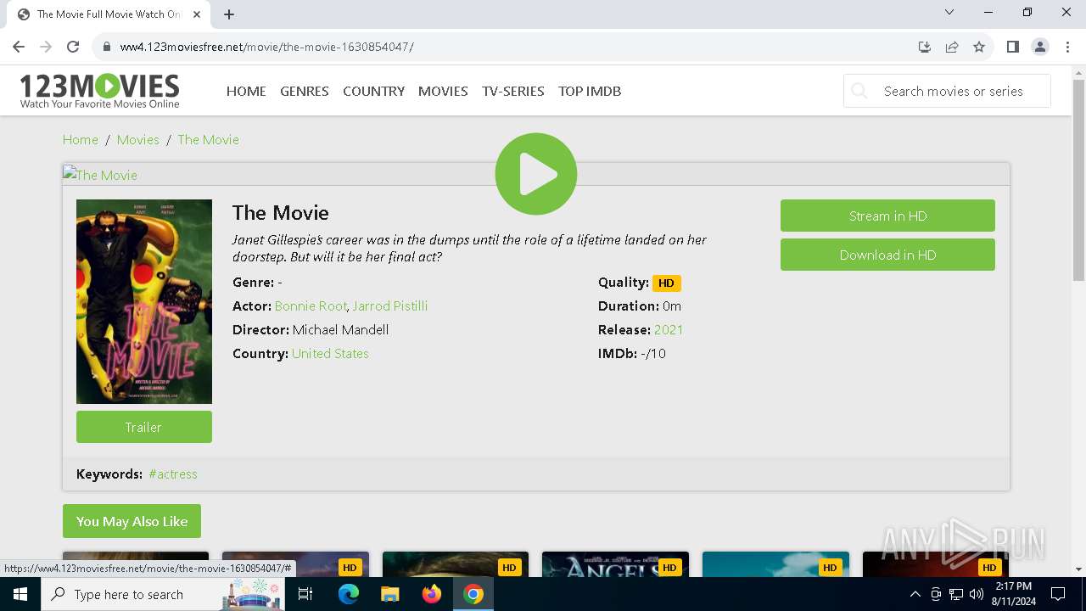Launch Microsoft Edge from the taskbar
This screenshot has width=1086, height=611.
(x=349, y=594)
